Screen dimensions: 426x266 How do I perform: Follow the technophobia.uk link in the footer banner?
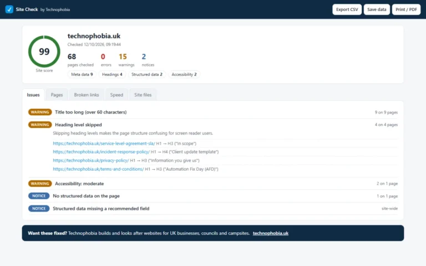(x=270, y=233)
